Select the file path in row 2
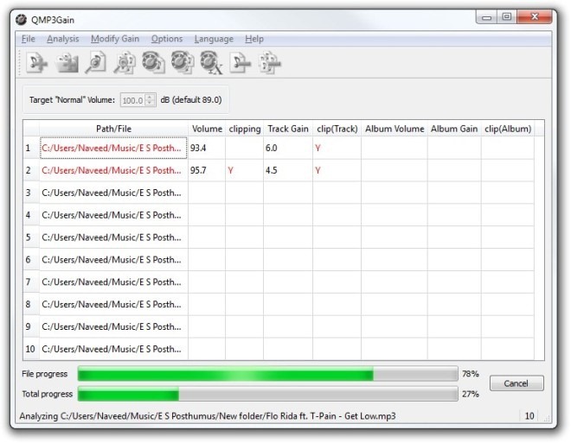Viewport: 571px width, 443px height. 113,170
